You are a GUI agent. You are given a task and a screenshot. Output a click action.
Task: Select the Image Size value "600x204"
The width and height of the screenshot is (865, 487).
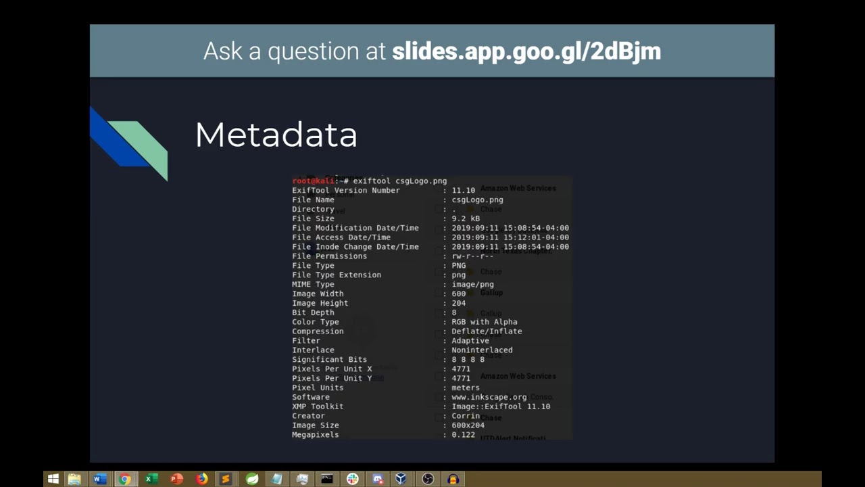[468, 425]
